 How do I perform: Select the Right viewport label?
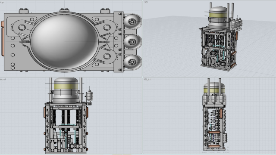pyautogui.click(x=147, y=79)
